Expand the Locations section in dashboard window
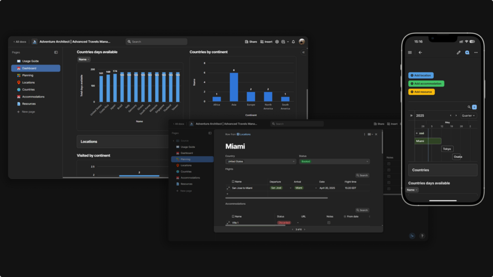Image resolution: width=493 pixels, height=277 pixels. [123, 142]
